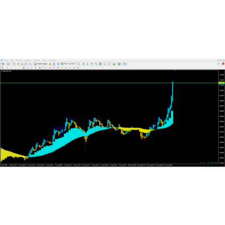The width and height of the screenshot is (225, 225).
Task: Select the trendline drawing tool
Action: coord(20,67)
